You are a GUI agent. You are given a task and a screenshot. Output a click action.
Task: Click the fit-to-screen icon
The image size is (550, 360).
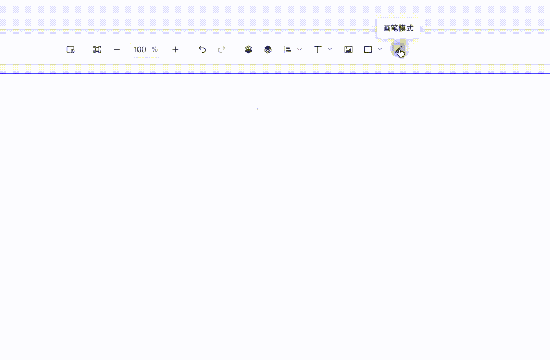[x=97, y=49]
